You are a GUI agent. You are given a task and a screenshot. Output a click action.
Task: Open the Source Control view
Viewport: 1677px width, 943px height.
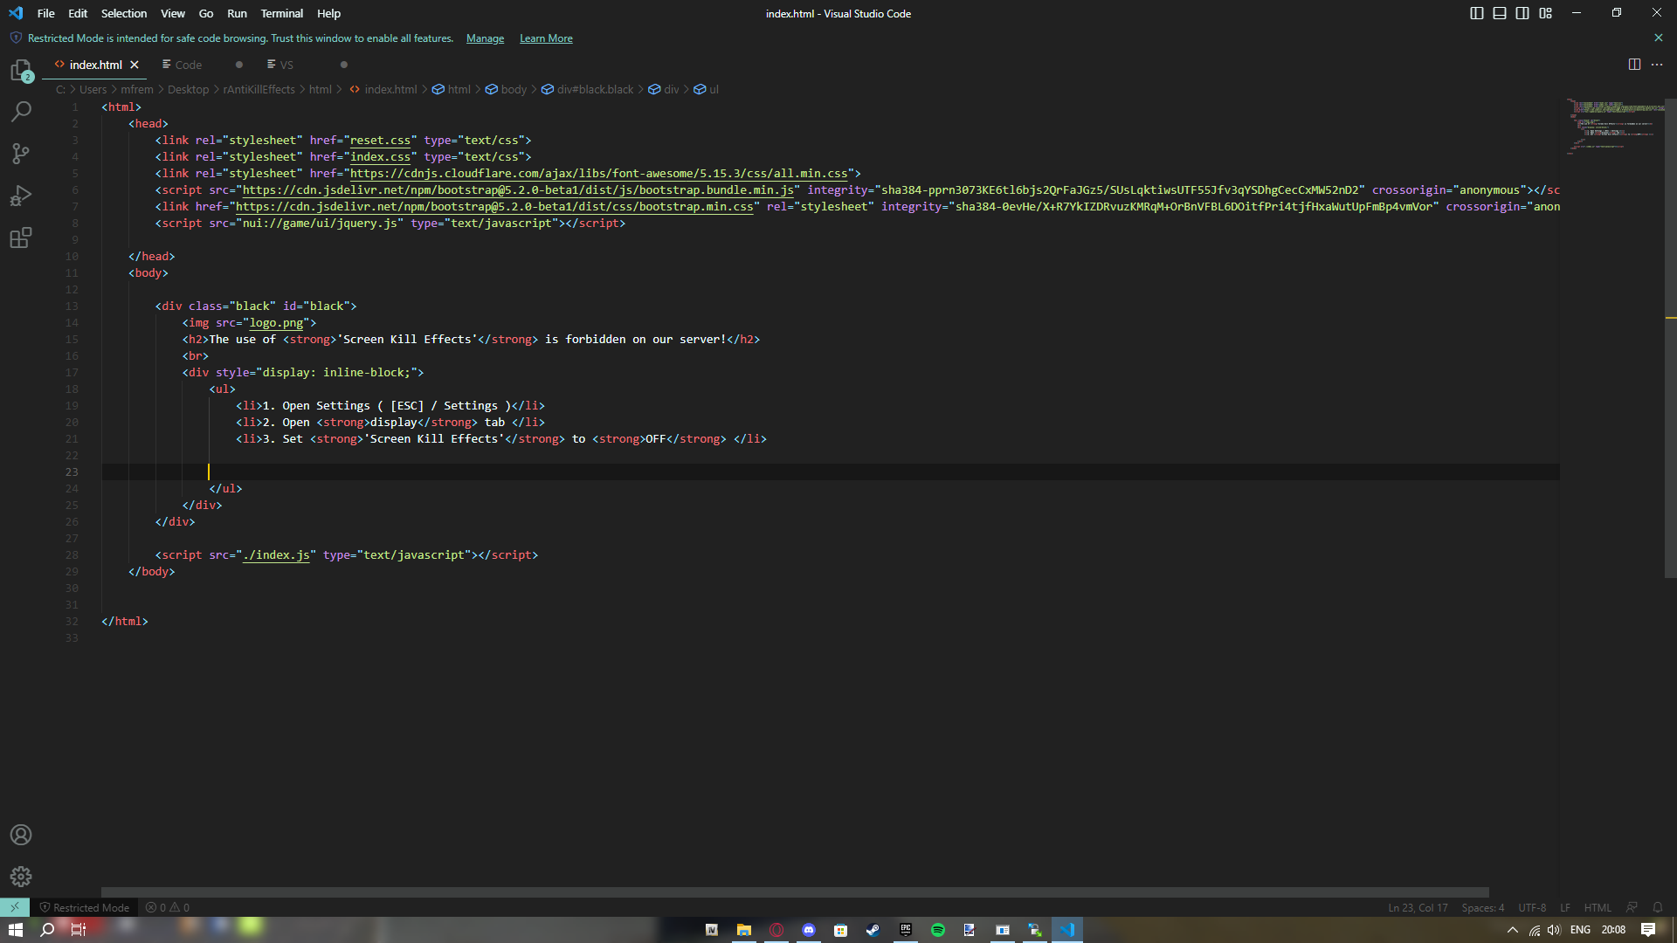[21, 154]
